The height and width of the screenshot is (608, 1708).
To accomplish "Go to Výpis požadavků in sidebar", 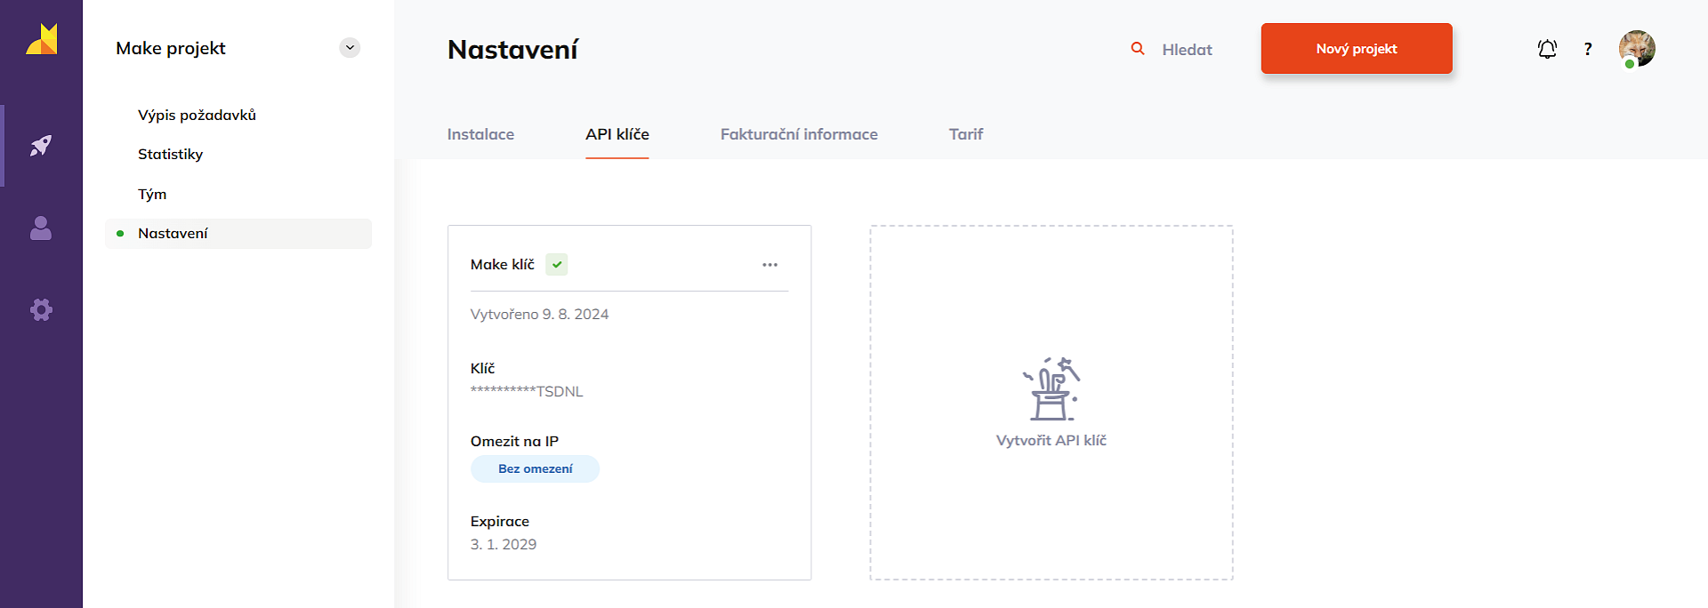I will pyautogui.click(x=197, y=115).
